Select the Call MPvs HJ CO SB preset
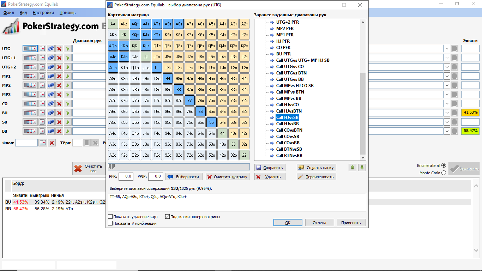 click(295, 86)
